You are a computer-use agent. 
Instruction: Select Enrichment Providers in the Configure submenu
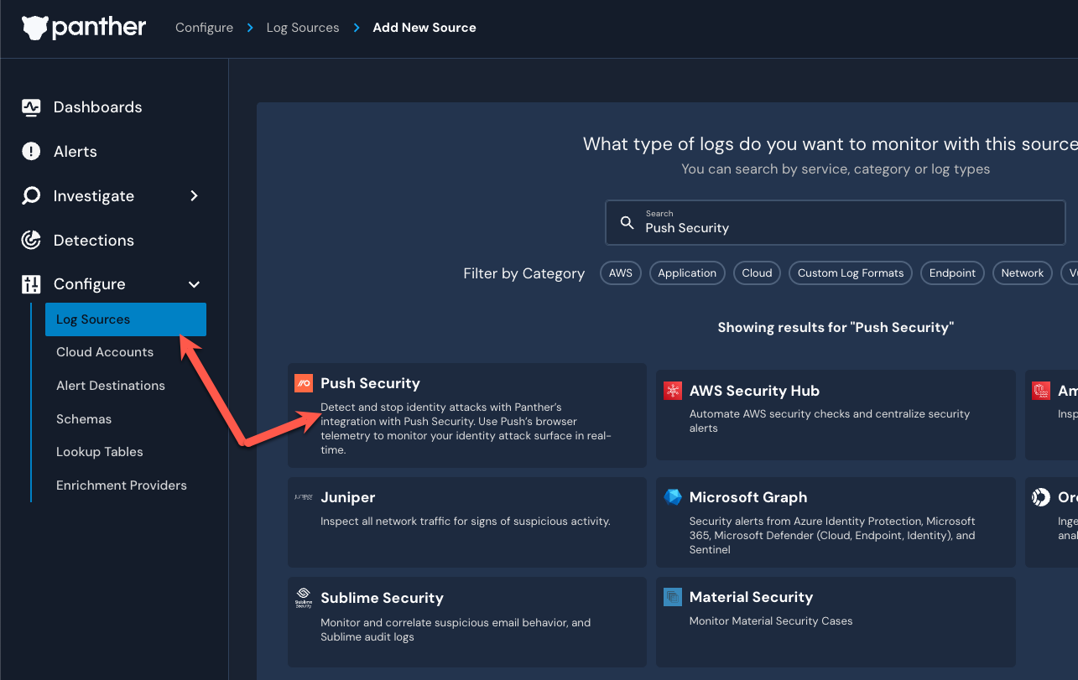pyautogui.click(x=122, y=485)
